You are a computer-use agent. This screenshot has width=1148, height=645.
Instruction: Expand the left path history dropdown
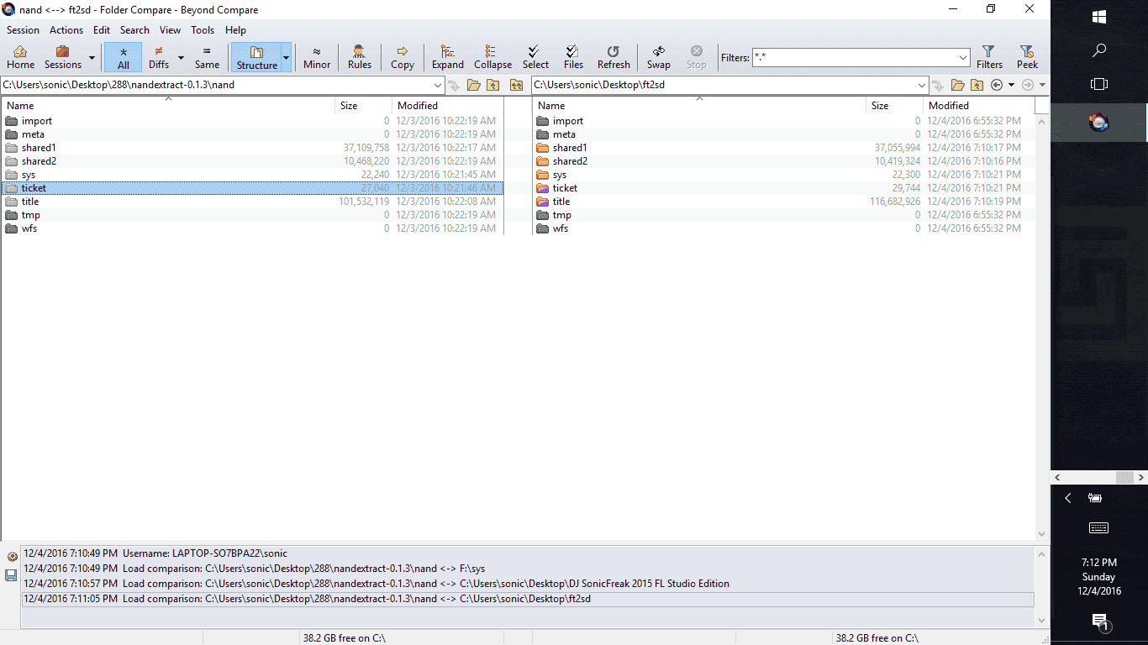438,85
